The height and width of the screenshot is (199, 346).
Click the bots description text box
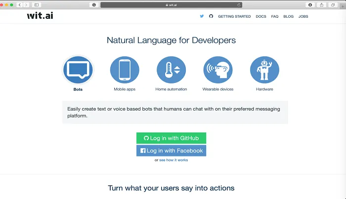point(175,113)
